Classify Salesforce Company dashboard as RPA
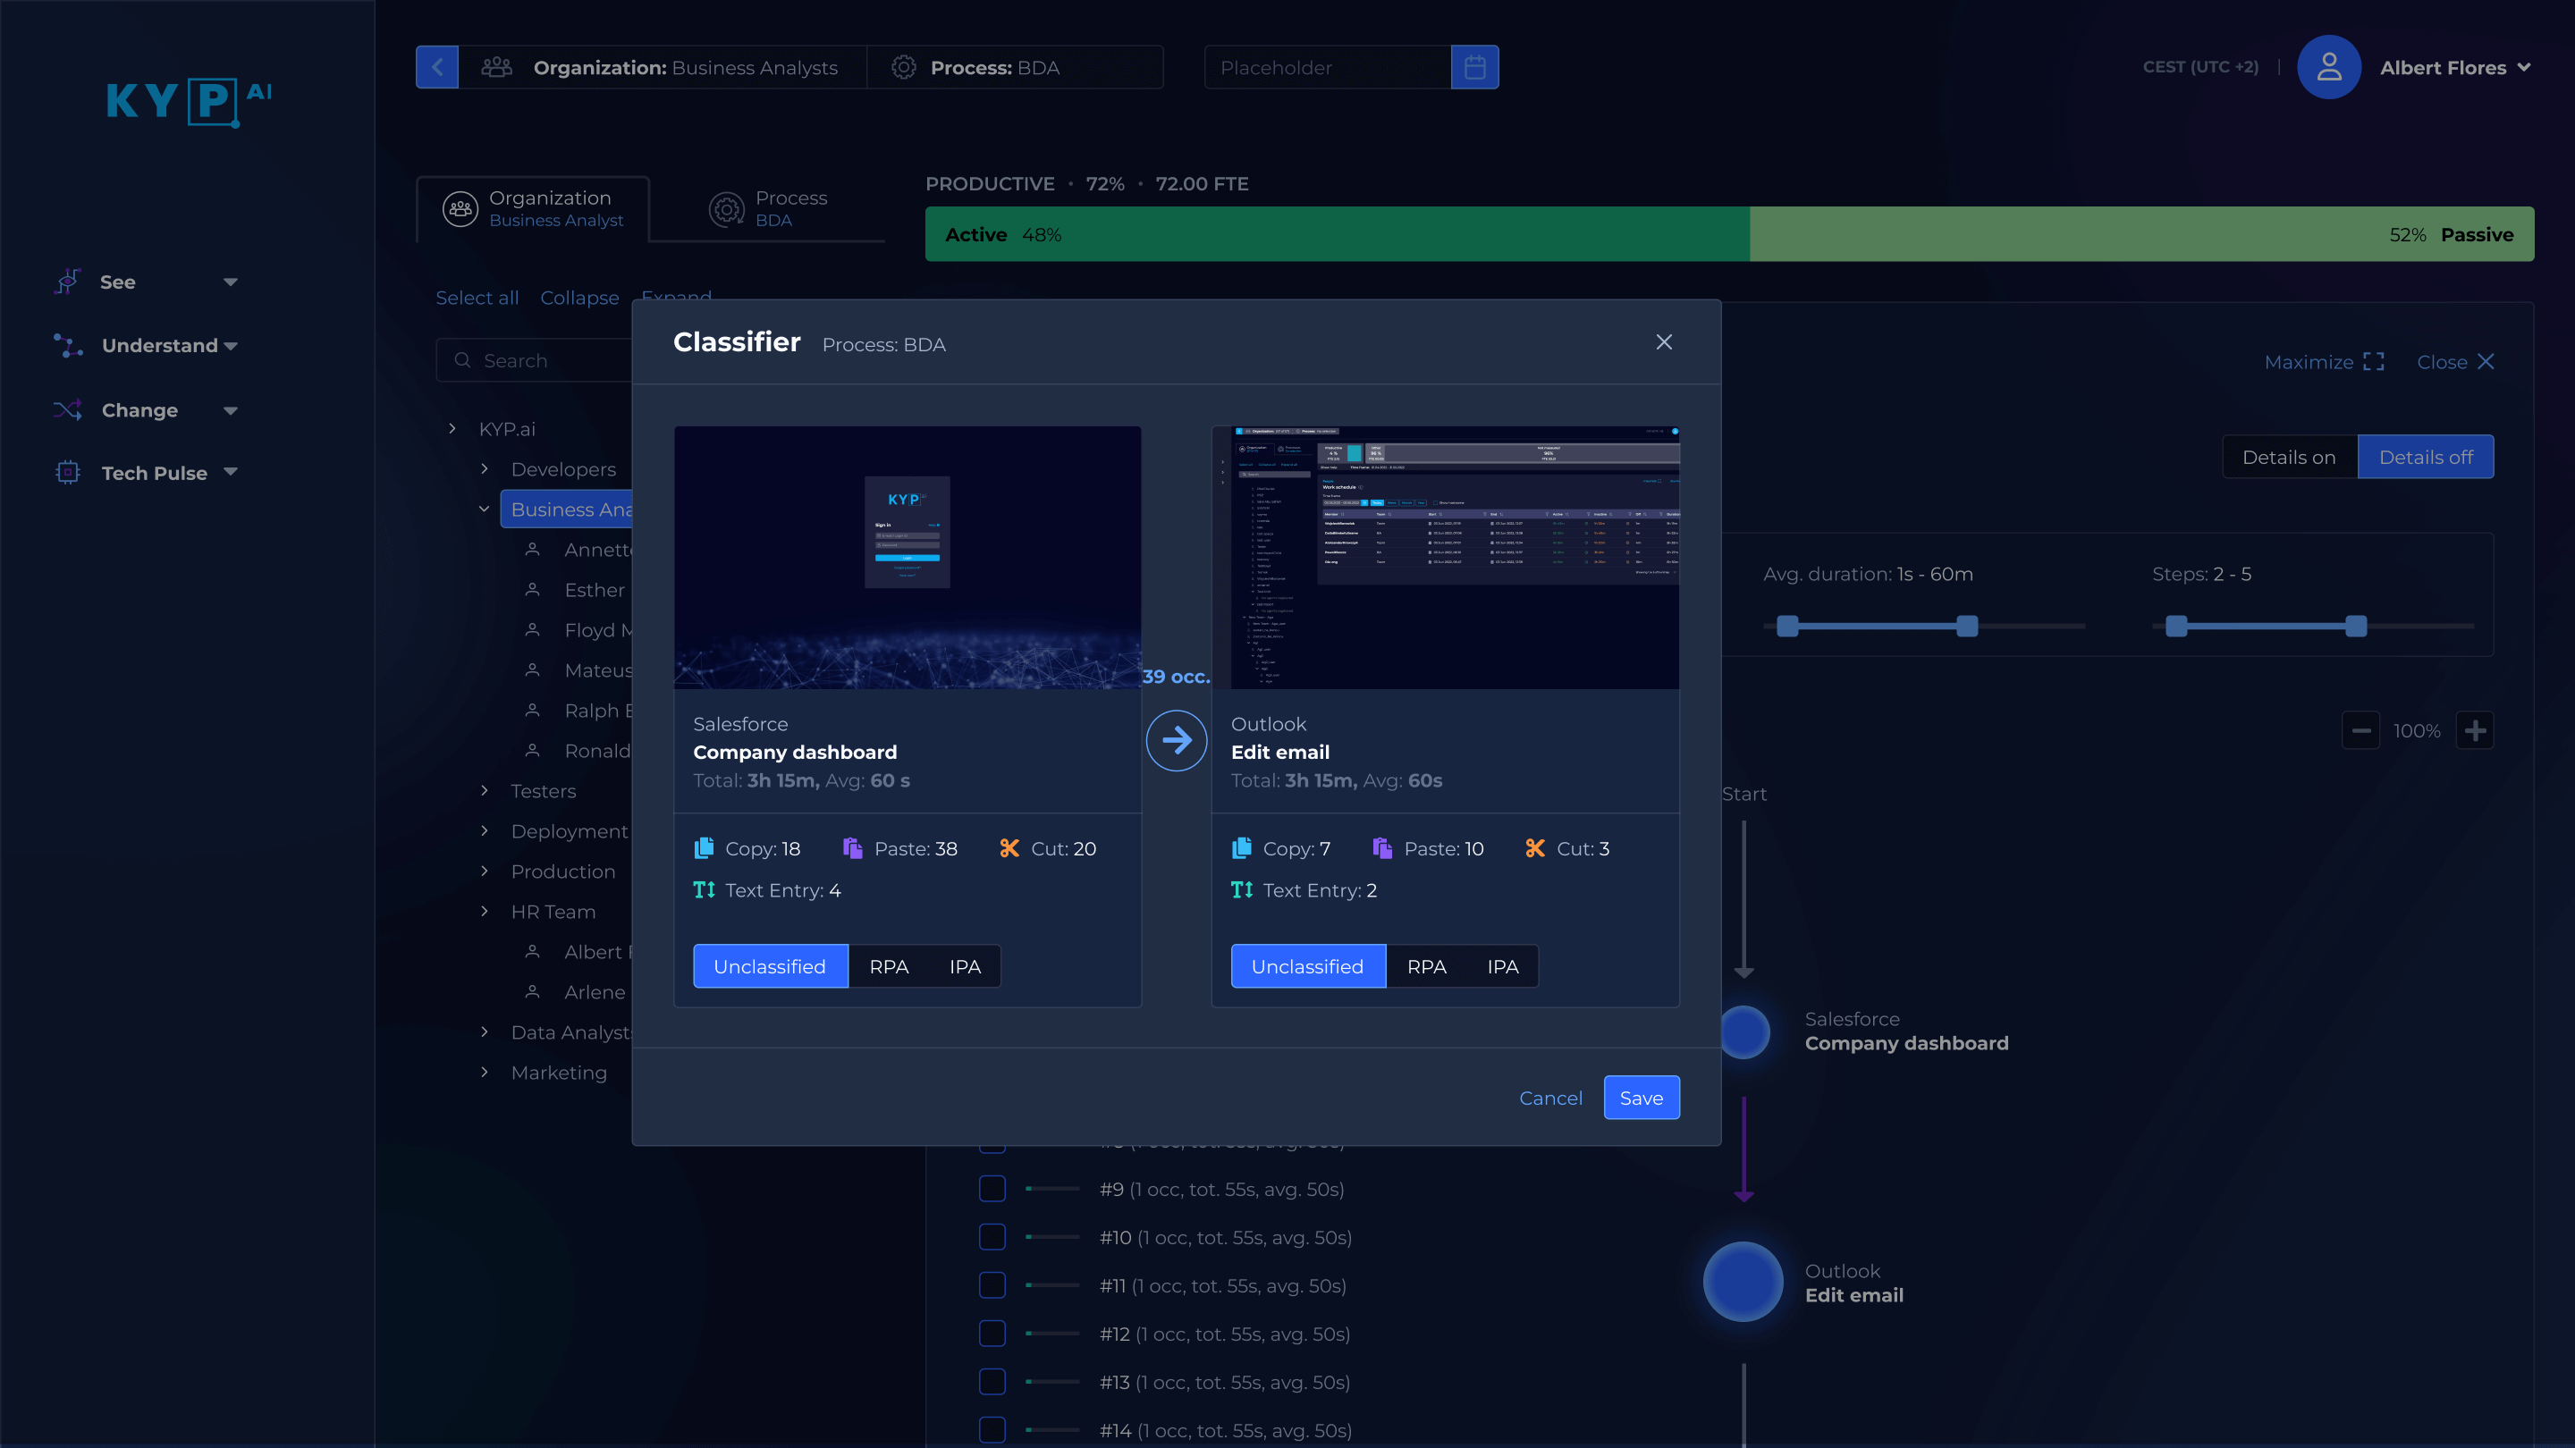 [x=888, y=966]
